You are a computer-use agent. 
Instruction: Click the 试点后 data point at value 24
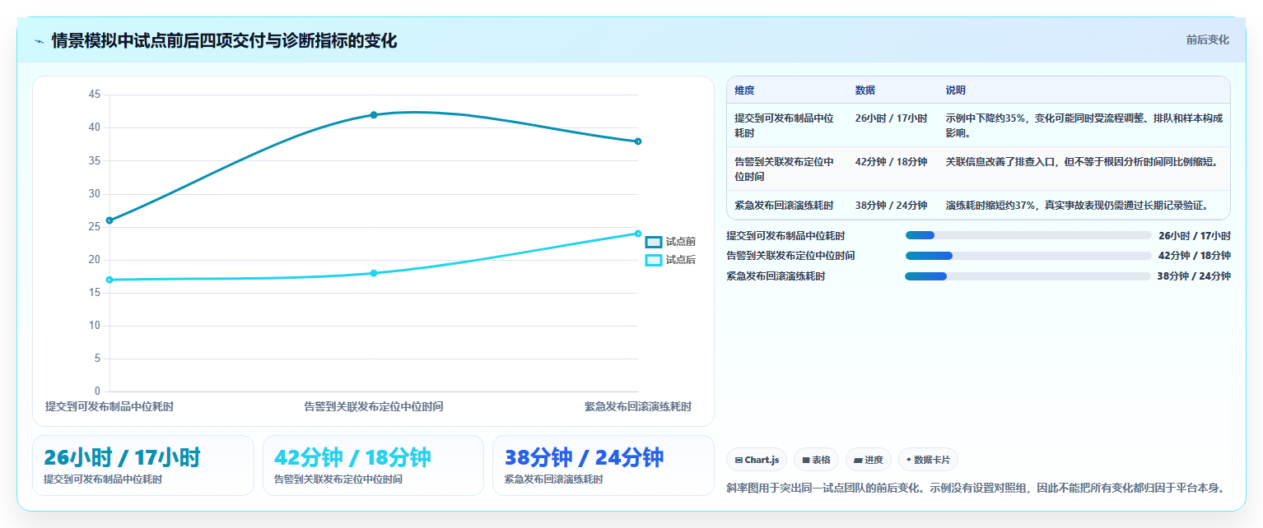(x=638, y=234)
